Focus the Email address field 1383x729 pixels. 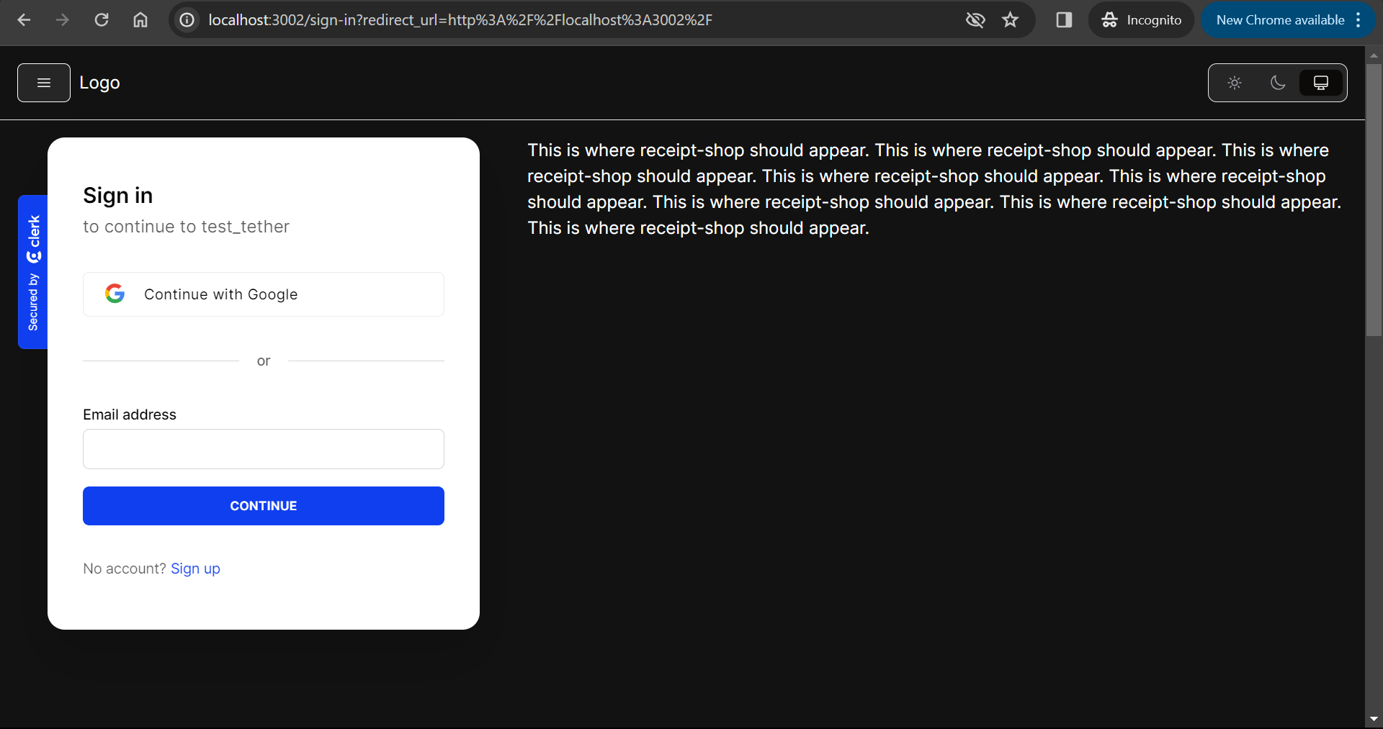264,449
